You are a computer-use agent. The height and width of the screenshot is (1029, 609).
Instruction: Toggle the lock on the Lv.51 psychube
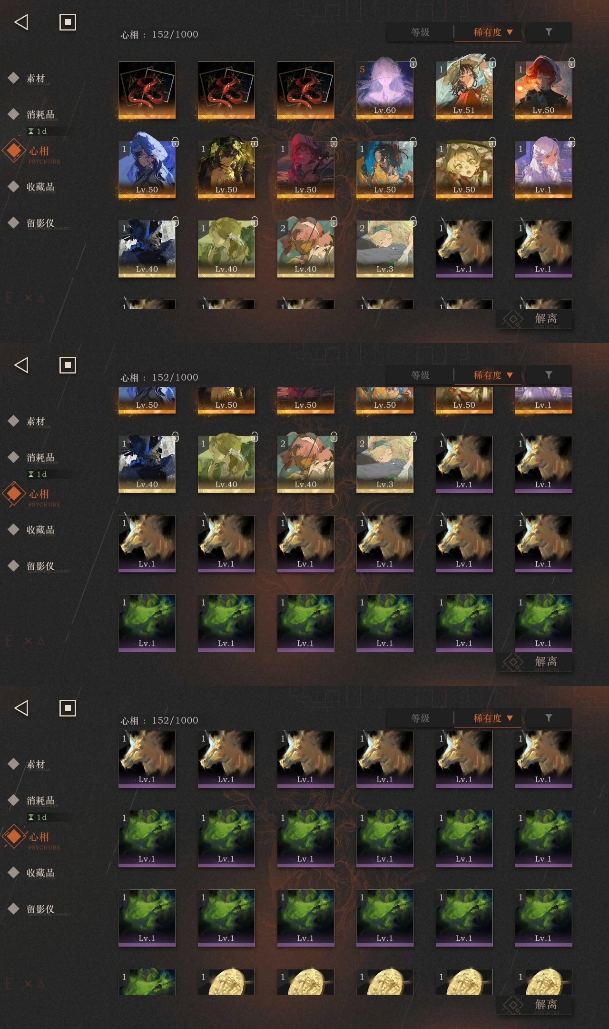point(492,62)
